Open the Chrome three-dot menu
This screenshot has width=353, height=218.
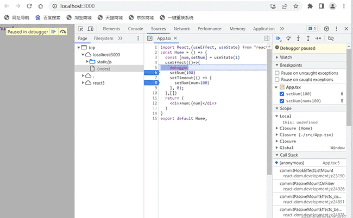pos(344,6)
